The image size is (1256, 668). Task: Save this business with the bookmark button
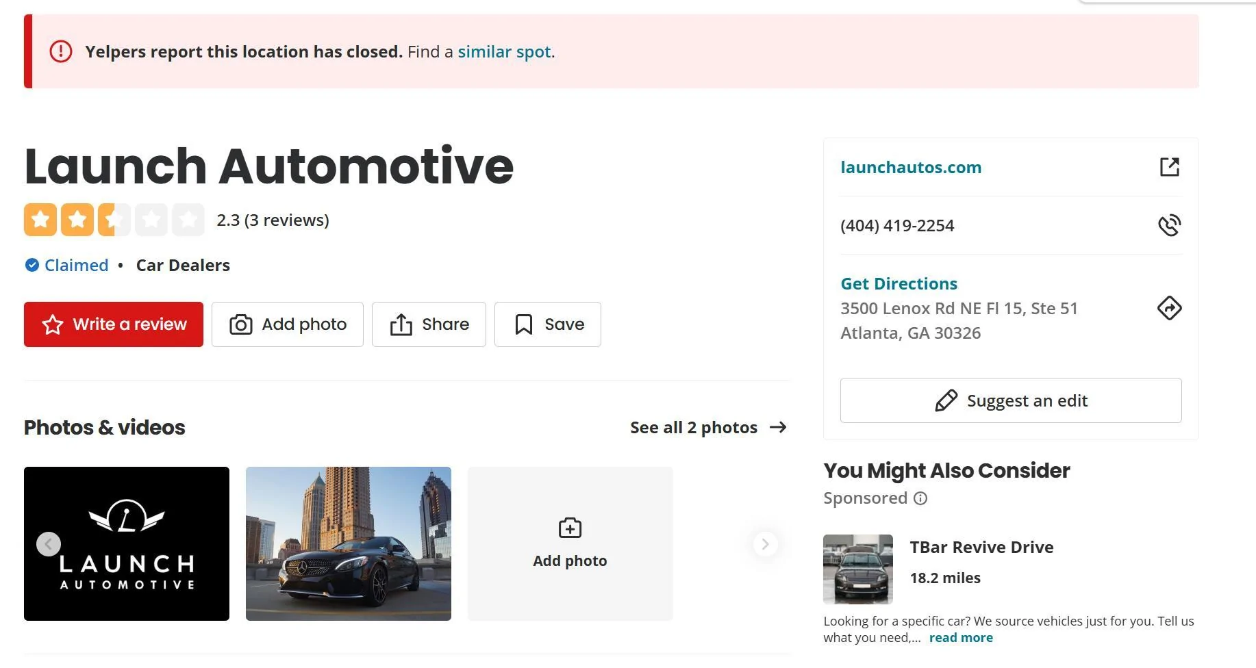tap(548, 324)
